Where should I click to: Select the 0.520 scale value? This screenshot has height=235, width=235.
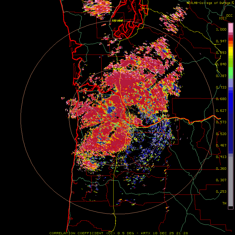(221, 134)
